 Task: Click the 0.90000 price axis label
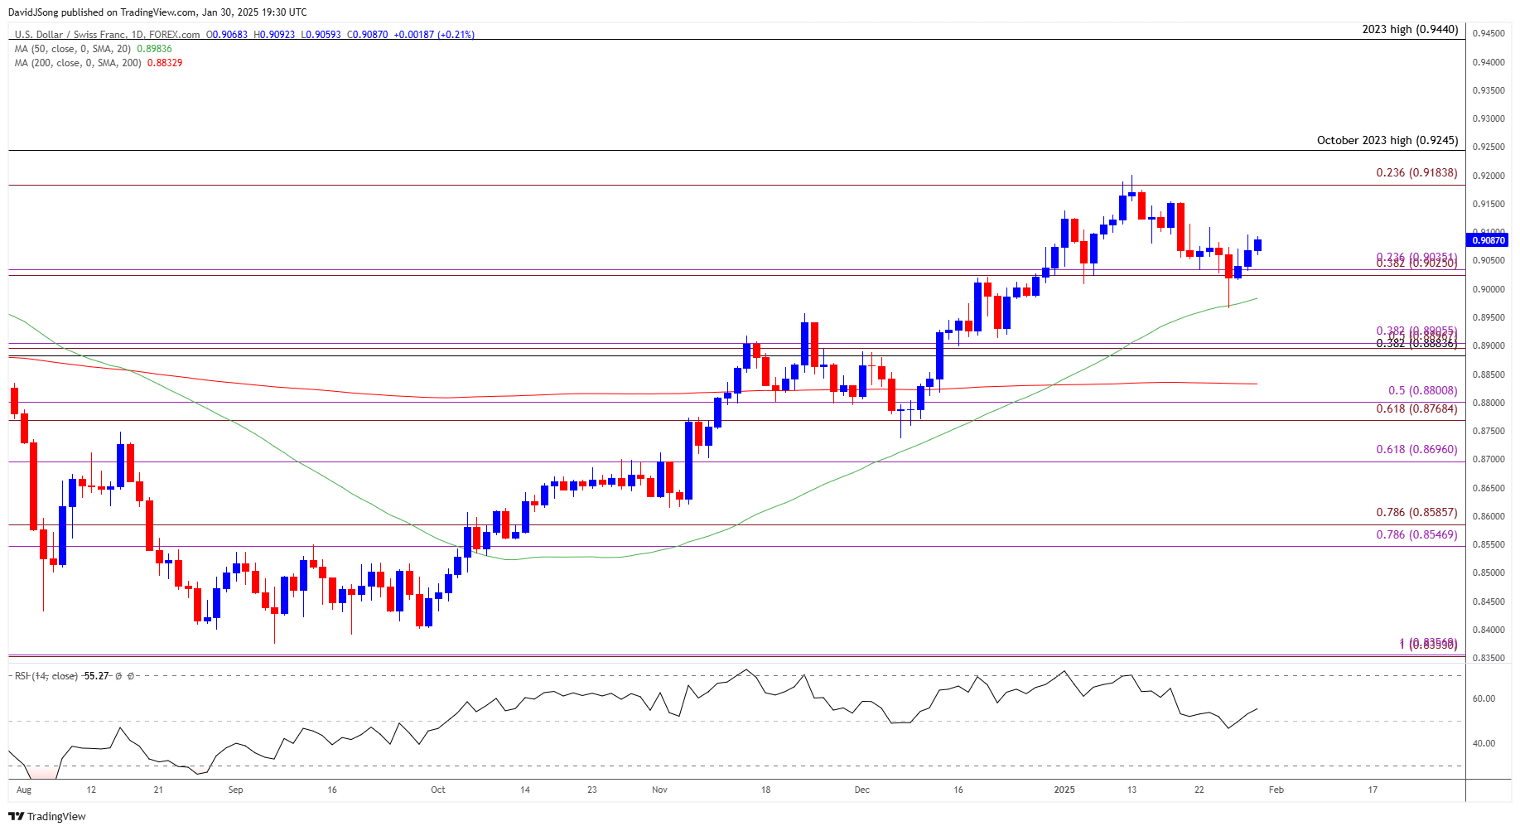pyautogui.click(x=1489, y=289)
